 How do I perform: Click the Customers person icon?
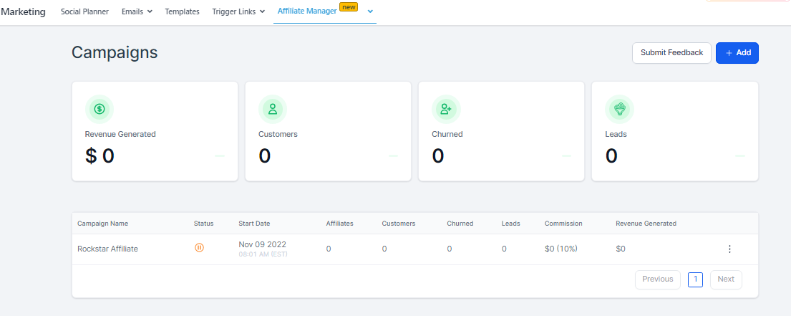tap(273, 109)
